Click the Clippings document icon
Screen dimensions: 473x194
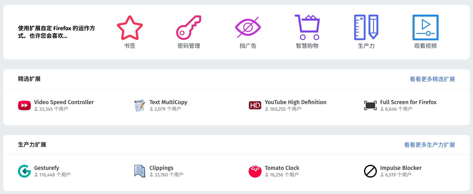(140, 171)
